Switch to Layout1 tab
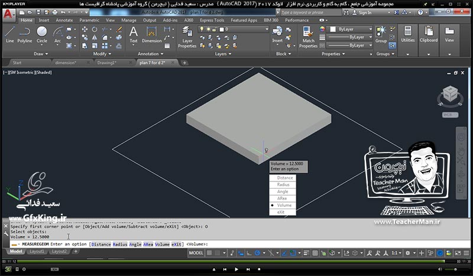The image size is (473, 276). click(37, 251)
